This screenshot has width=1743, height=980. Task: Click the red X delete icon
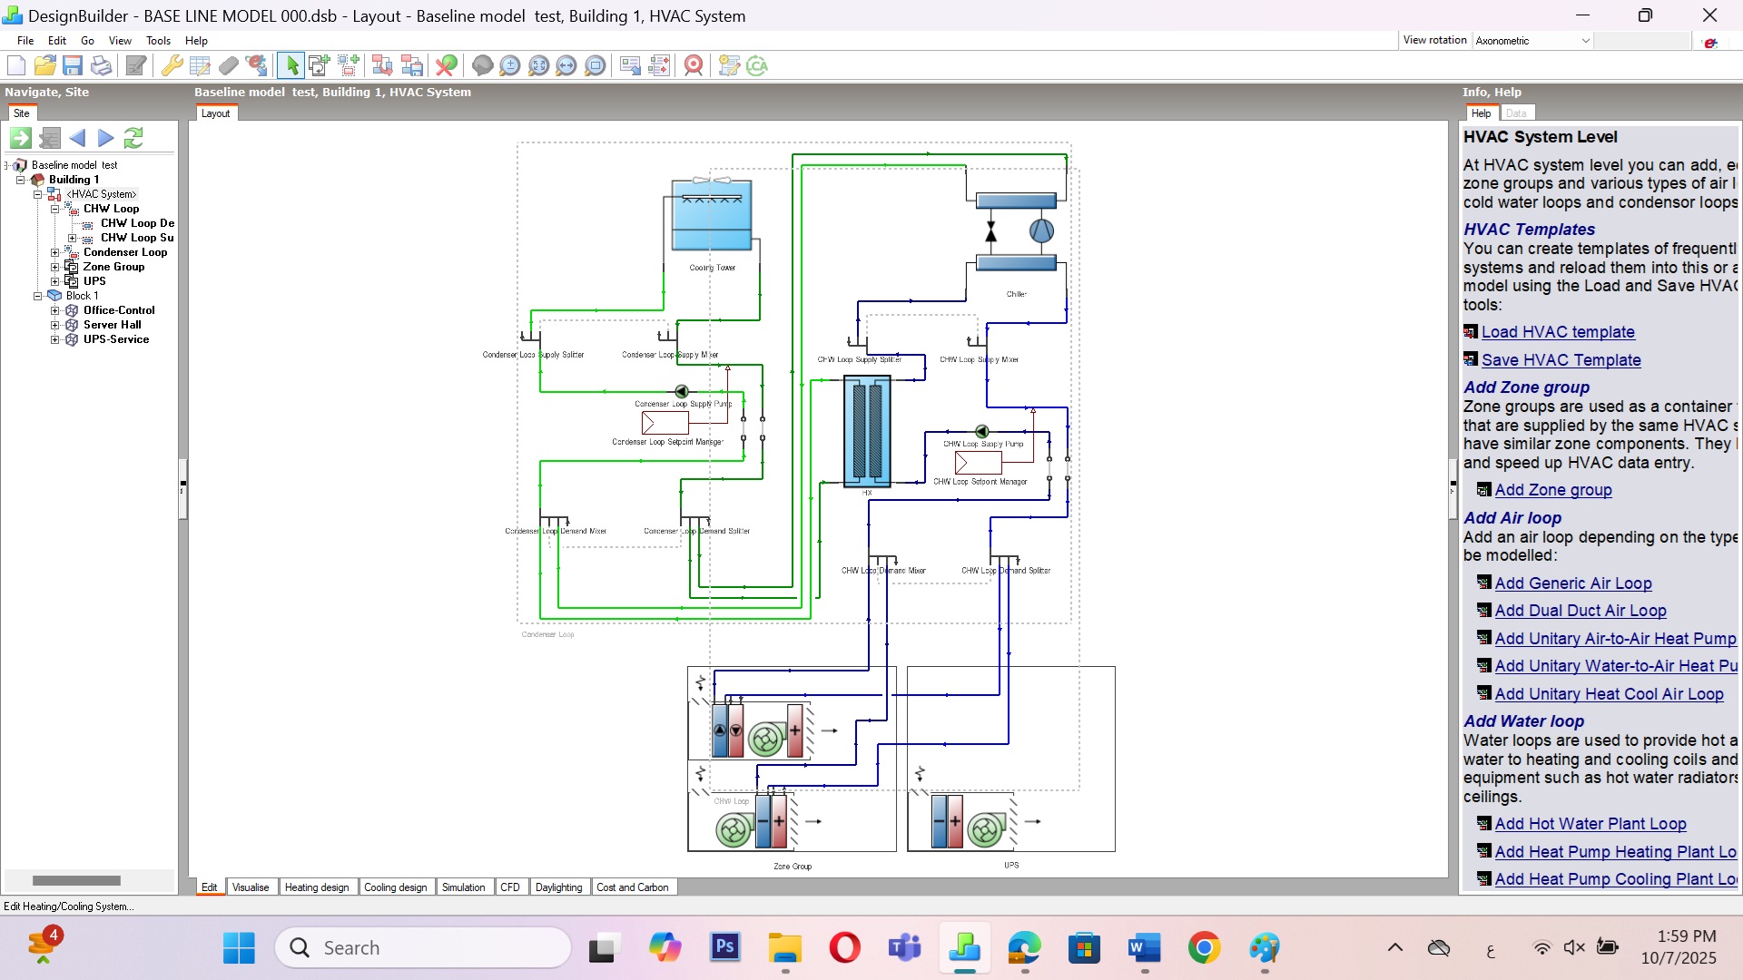(446, 65)
